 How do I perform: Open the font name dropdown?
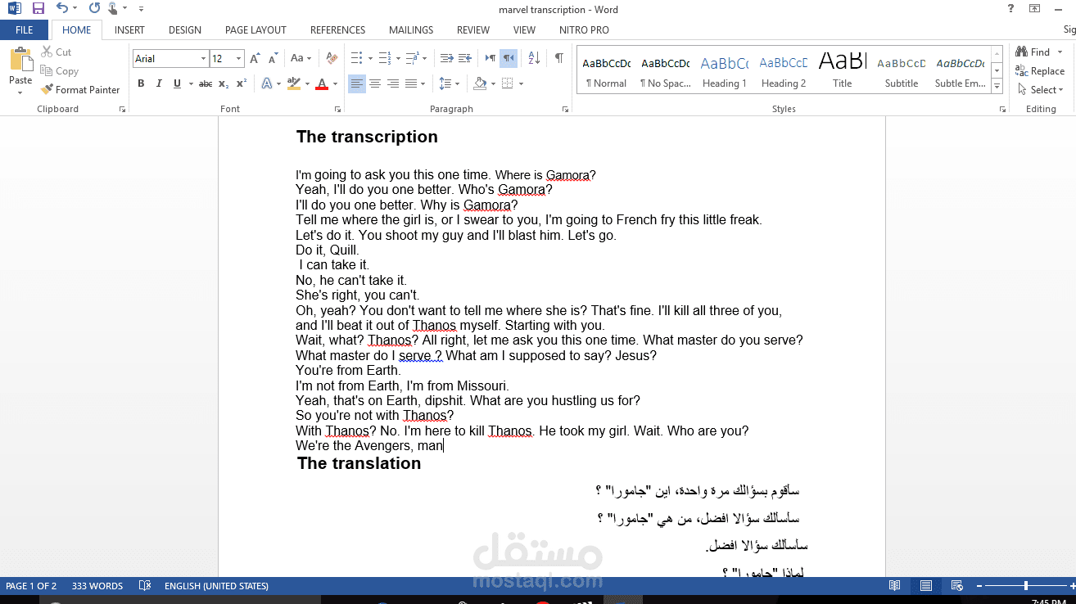[x=203, y=59]
